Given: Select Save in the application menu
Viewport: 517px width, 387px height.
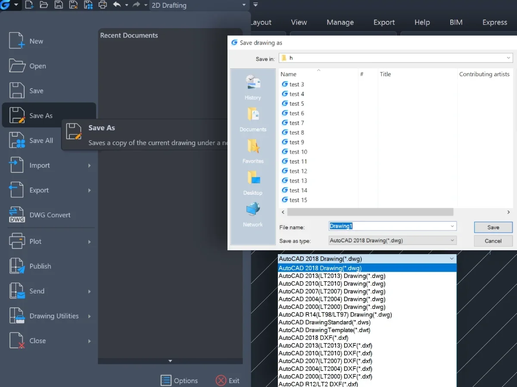Looking at the screenshot, I should (49, 91).
